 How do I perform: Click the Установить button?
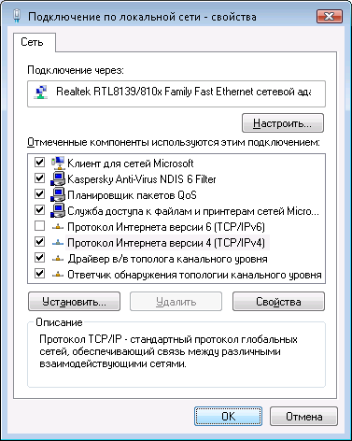(x=74, y=302)
